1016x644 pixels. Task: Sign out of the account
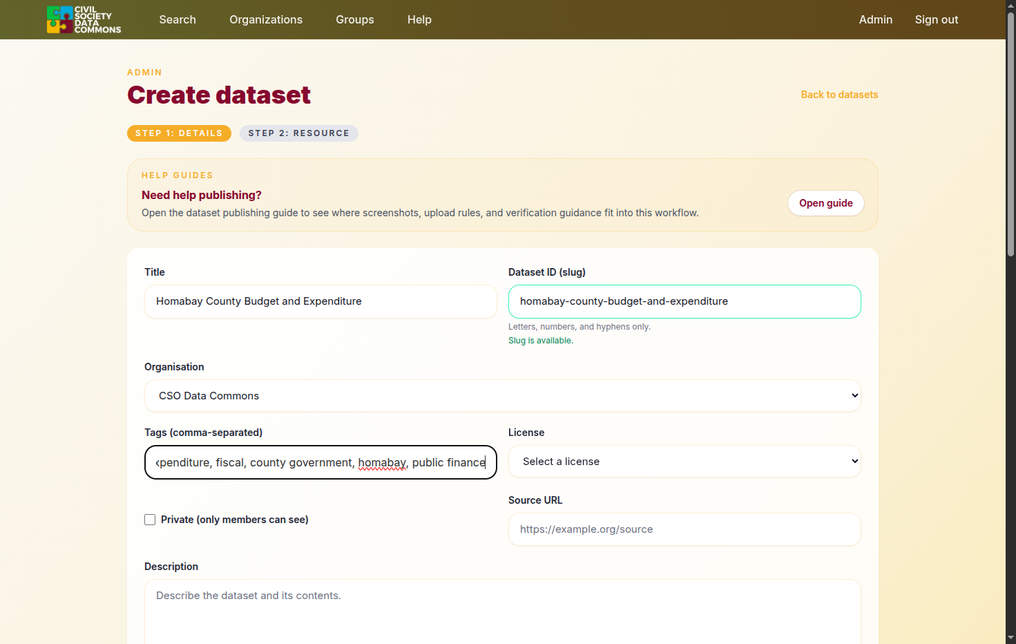937,19
